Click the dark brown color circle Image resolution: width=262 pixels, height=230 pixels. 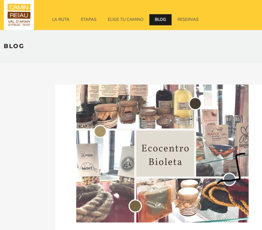(x=195, y=104)
